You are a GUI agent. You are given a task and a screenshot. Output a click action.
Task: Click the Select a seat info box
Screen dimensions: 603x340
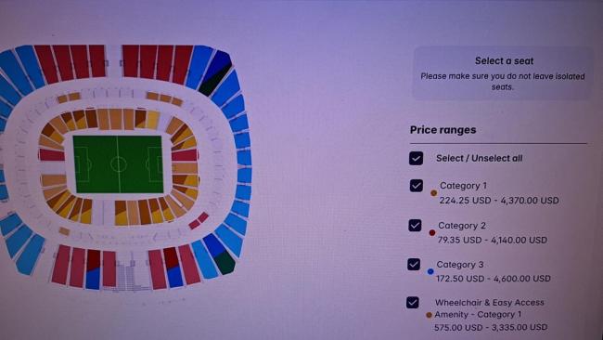(503, 73)
